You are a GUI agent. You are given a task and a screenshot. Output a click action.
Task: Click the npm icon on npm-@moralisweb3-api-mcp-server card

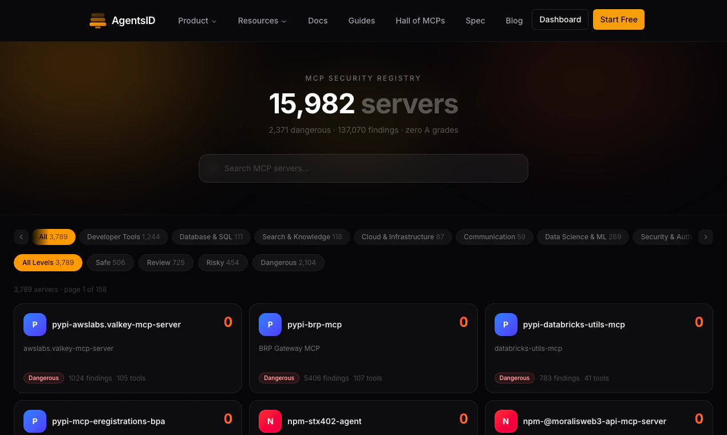(505, 421)
